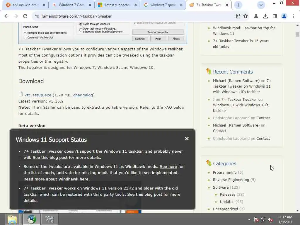Download 7tt_setup.exe
Viewport: 300px width, 225px height.
click(38, 95)
